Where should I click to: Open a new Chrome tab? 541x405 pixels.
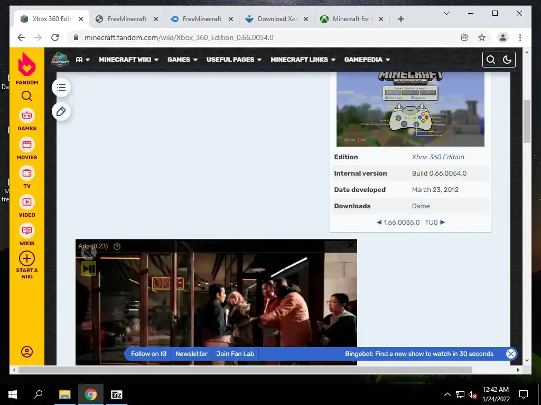pos(400,19)
